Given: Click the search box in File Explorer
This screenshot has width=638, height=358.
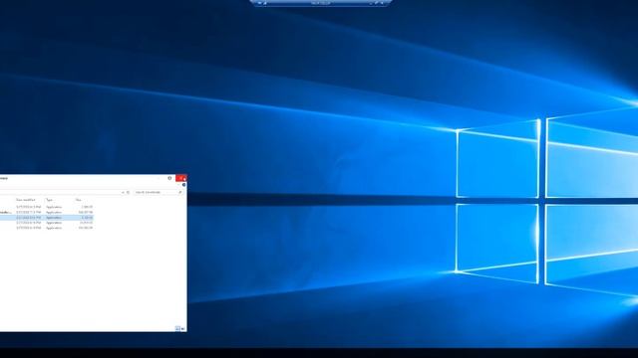Looking at the screenshot, I should [x=159, y=192].
